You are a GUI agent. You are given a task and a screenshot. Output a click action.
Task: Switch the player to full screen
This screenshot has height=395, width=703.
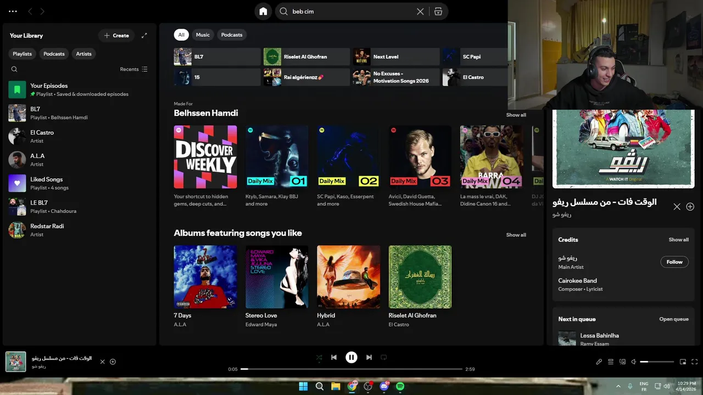tap(695, 362)
